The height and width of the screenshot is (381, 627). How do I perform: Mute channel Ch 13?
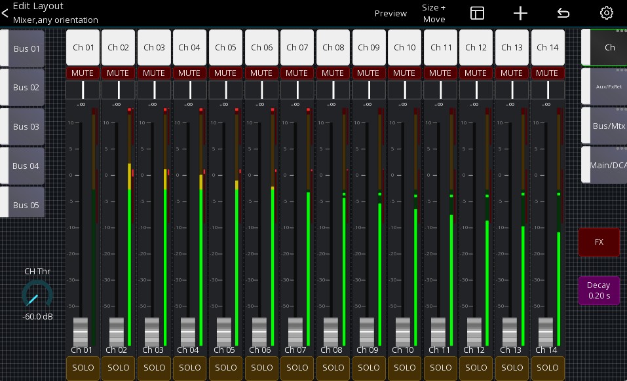click(x=512, y=73)
